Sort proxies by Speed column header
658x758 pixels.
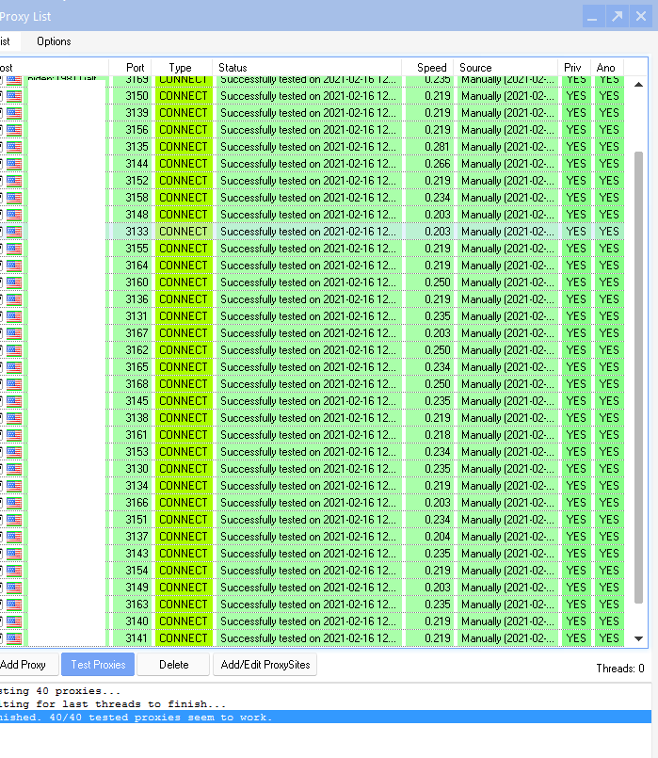tap(427, 68)
